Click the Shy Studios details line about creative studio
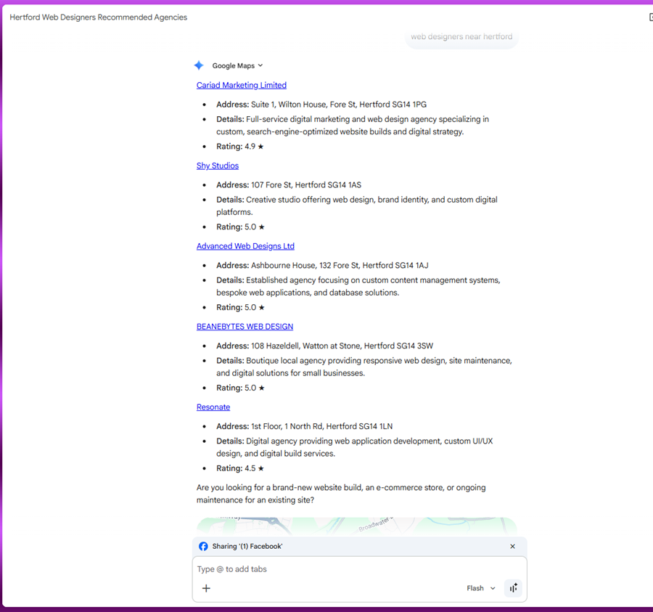 356,205
